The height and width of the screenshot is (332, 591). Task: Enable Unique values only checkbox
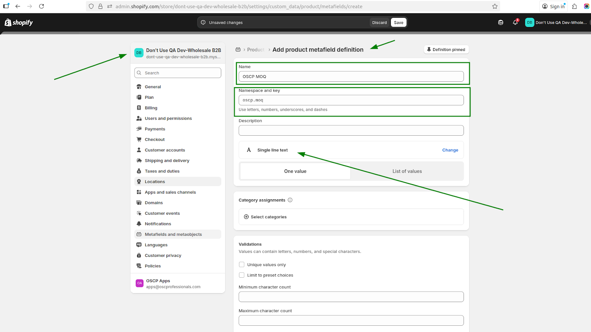point(242,265)
